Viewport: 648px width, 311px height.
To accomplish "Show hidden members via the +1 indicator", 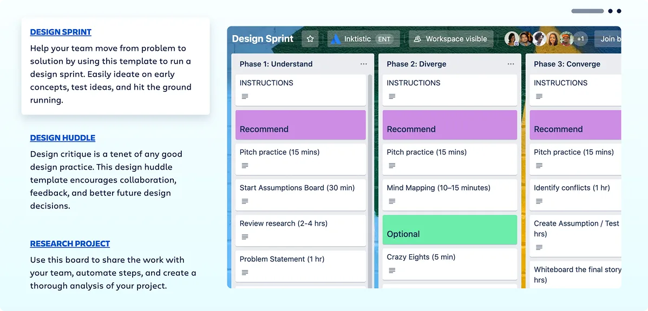I will tap(580, 38).
